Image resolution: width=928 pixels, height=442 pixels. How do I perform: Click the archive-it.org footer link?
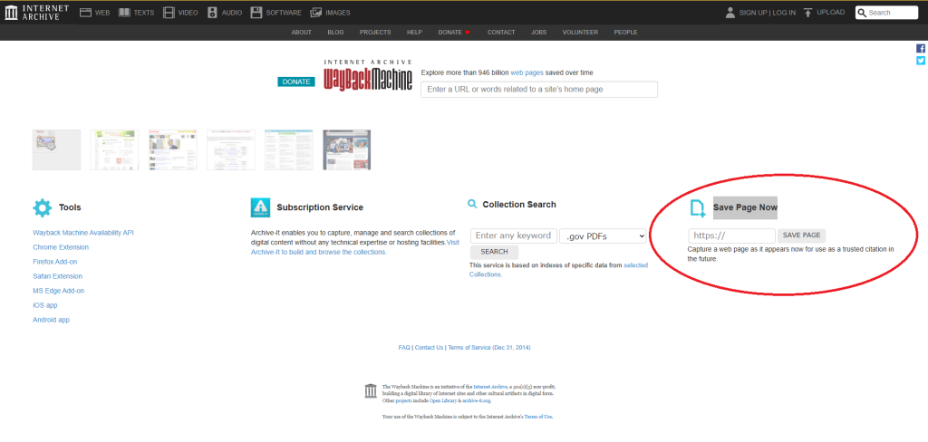(477, 400)
